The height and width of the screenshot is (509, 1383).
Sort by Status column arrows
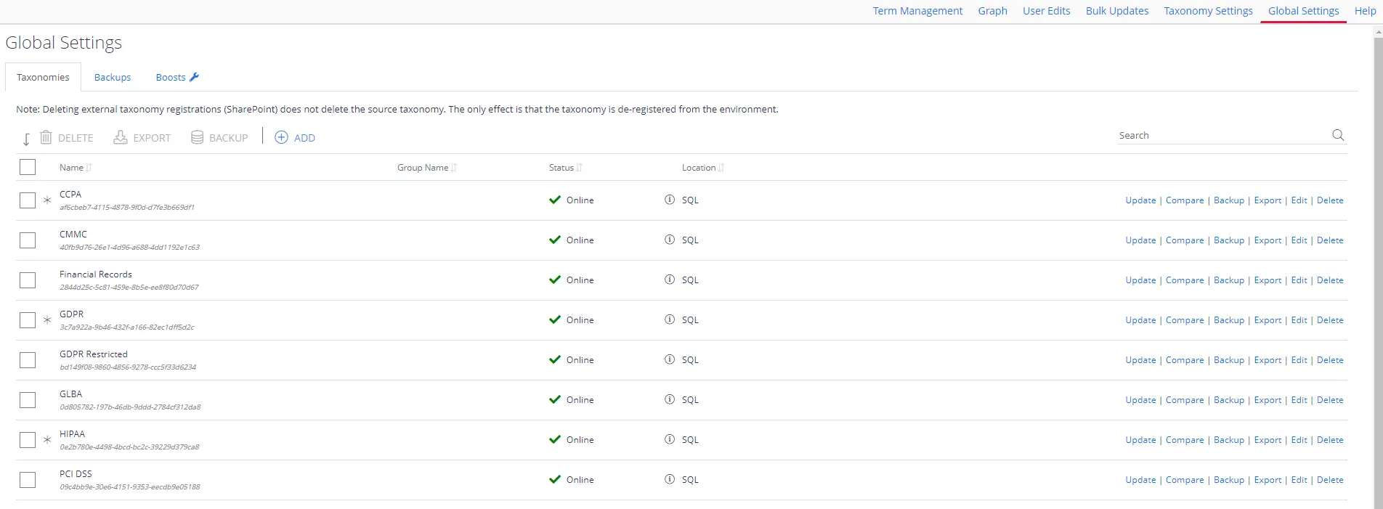tap(580, 168)
